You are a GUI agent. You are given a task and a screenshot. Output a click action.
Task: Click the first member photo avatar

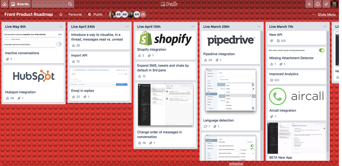pos(112,14)
